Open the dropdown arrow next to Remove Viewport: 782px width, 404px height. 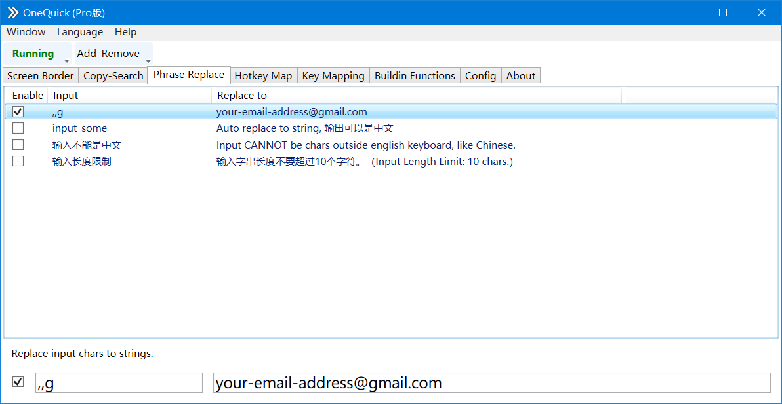(x=148, y=60)
